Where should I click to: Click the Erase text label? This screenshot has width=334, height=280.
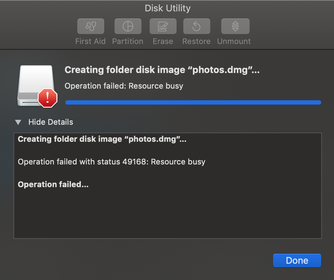[x=163, y=41]
